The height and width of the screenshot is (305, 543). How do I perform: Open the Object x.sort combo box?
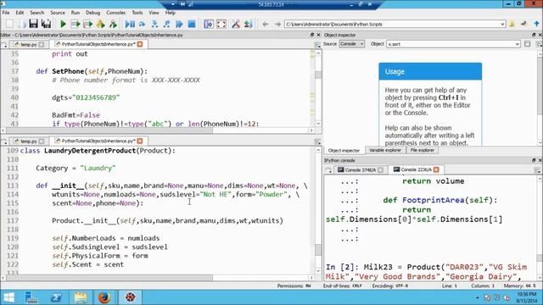(453, 44)
